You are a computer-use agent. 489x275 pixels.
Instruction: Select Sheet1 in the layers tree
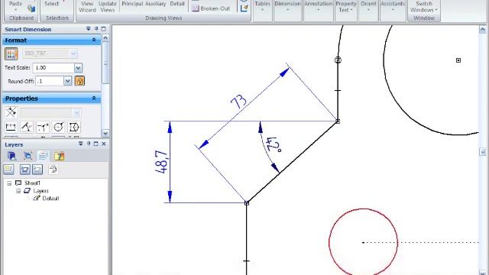pos(32,183)
